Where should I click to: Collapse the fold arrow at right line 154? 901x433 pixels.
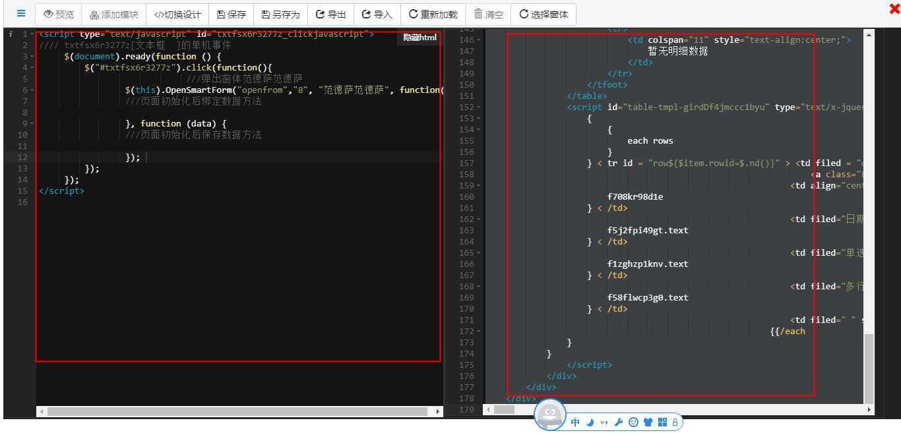pos(479,130)
